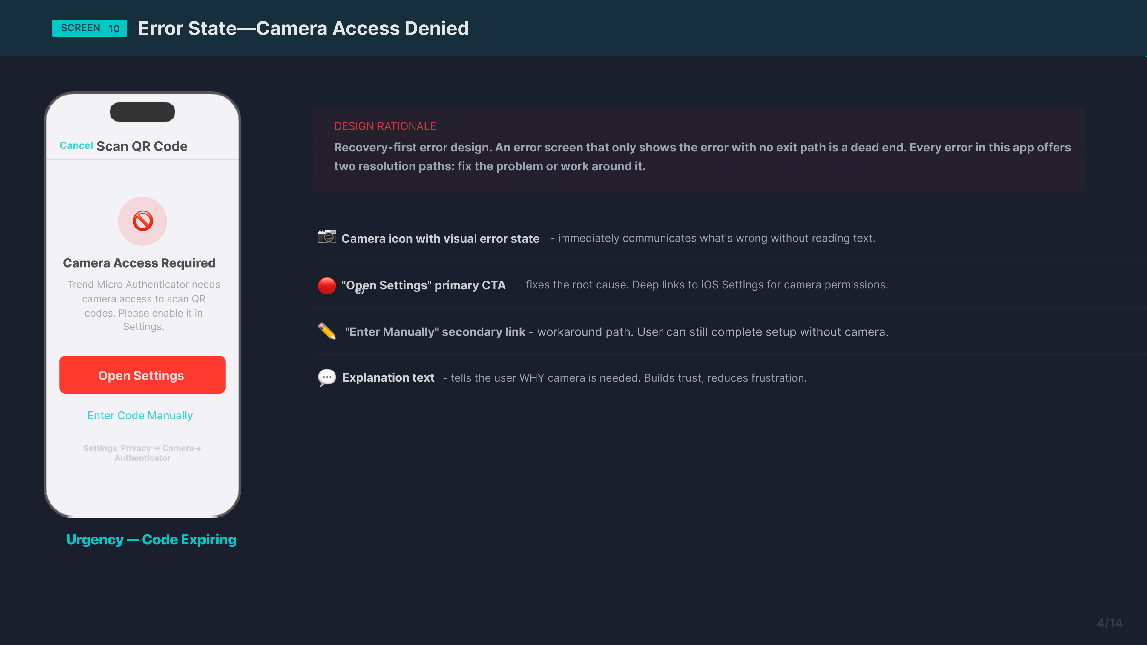Image resolution: width=1147 pixels, height=645 pixels.
Task: Click the speech bubble emoji icon
Action: pos(327,377)
